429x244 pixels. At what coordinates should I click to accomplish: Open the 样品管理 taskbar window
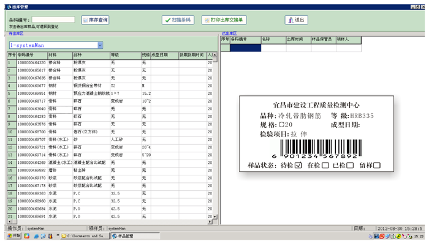click(x=135, y=236)
